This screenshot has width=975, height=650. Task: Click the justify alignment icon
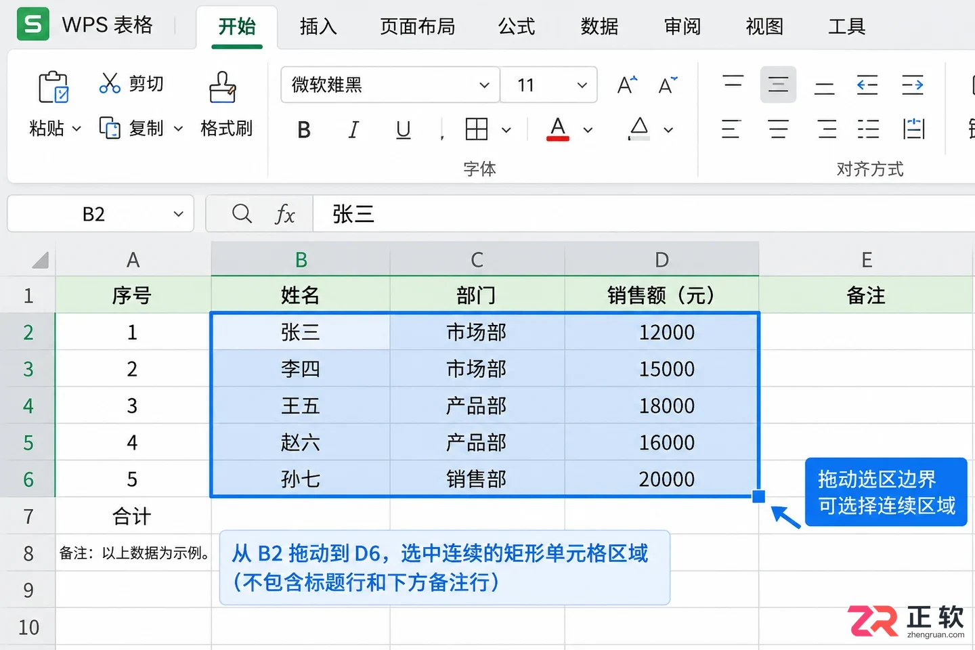point(868,129)
